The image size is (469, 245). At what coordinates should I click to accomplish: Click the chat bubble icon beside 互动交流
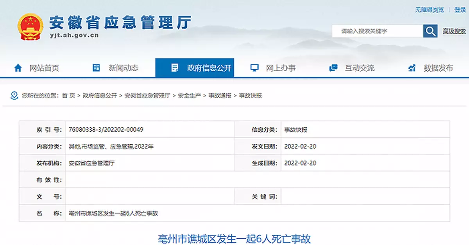(x=333, y=68)
